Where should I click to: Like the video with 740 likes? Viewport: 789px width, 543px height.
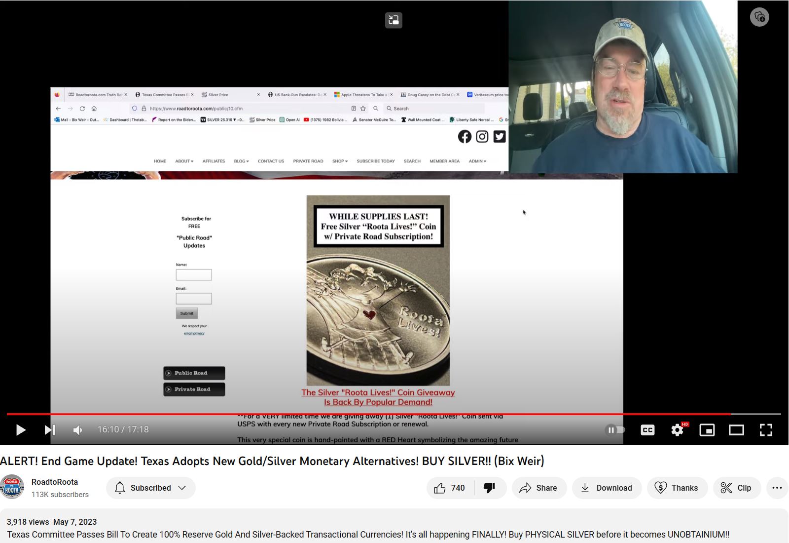pos(450,488)
